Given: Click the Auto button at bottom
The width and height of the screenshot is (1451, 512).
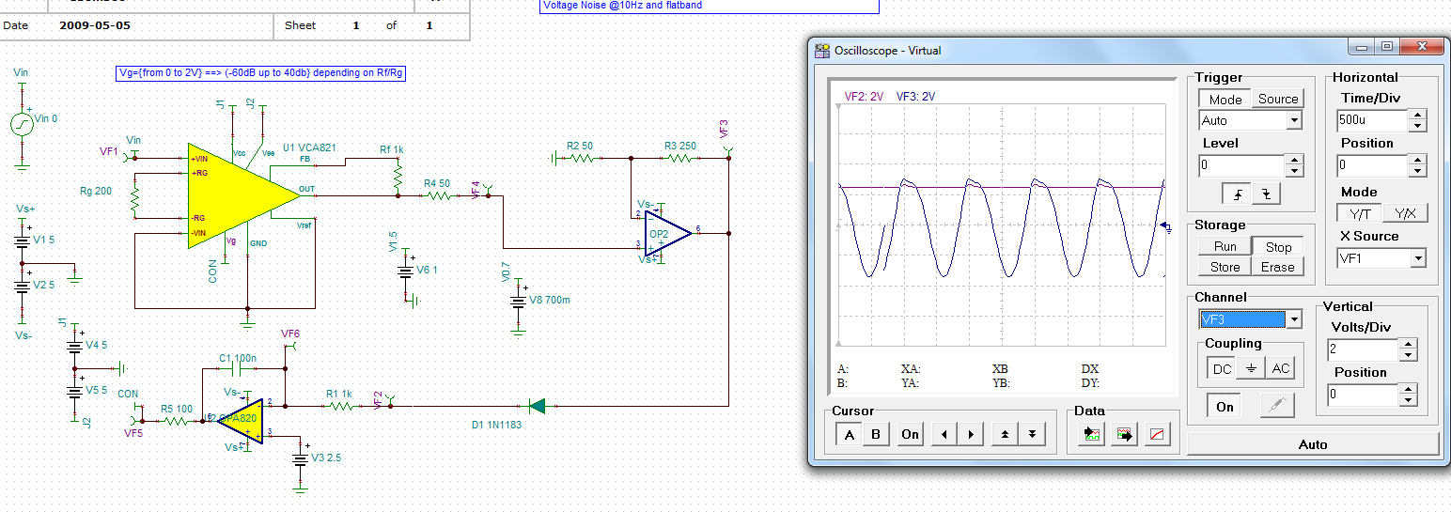Looking at the screenshot, I should pos(1313,443).
